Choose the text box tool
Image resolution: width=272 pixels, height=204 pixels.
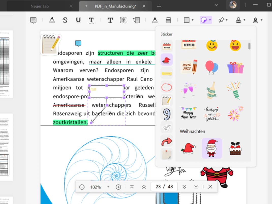point(123,20)
